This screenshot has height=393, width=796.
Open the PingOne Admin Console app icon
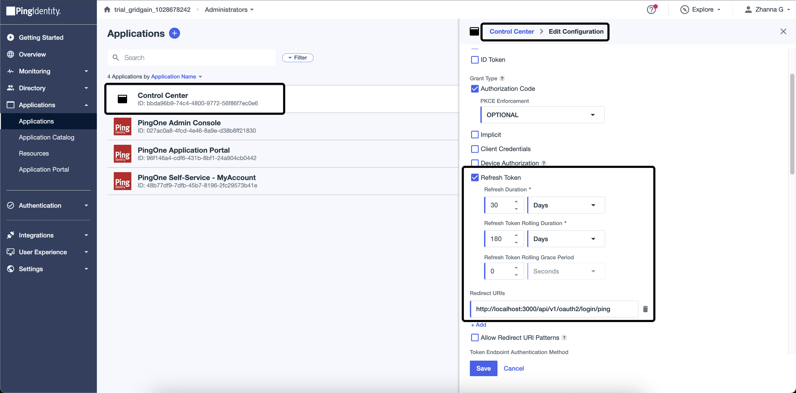pyautogui.click(x=122, y=126)
